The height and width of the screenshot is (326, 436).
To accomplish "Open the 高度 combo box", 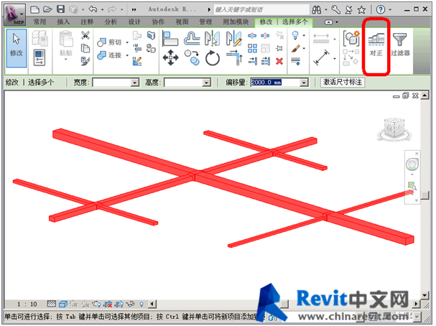I will point(187,83).
